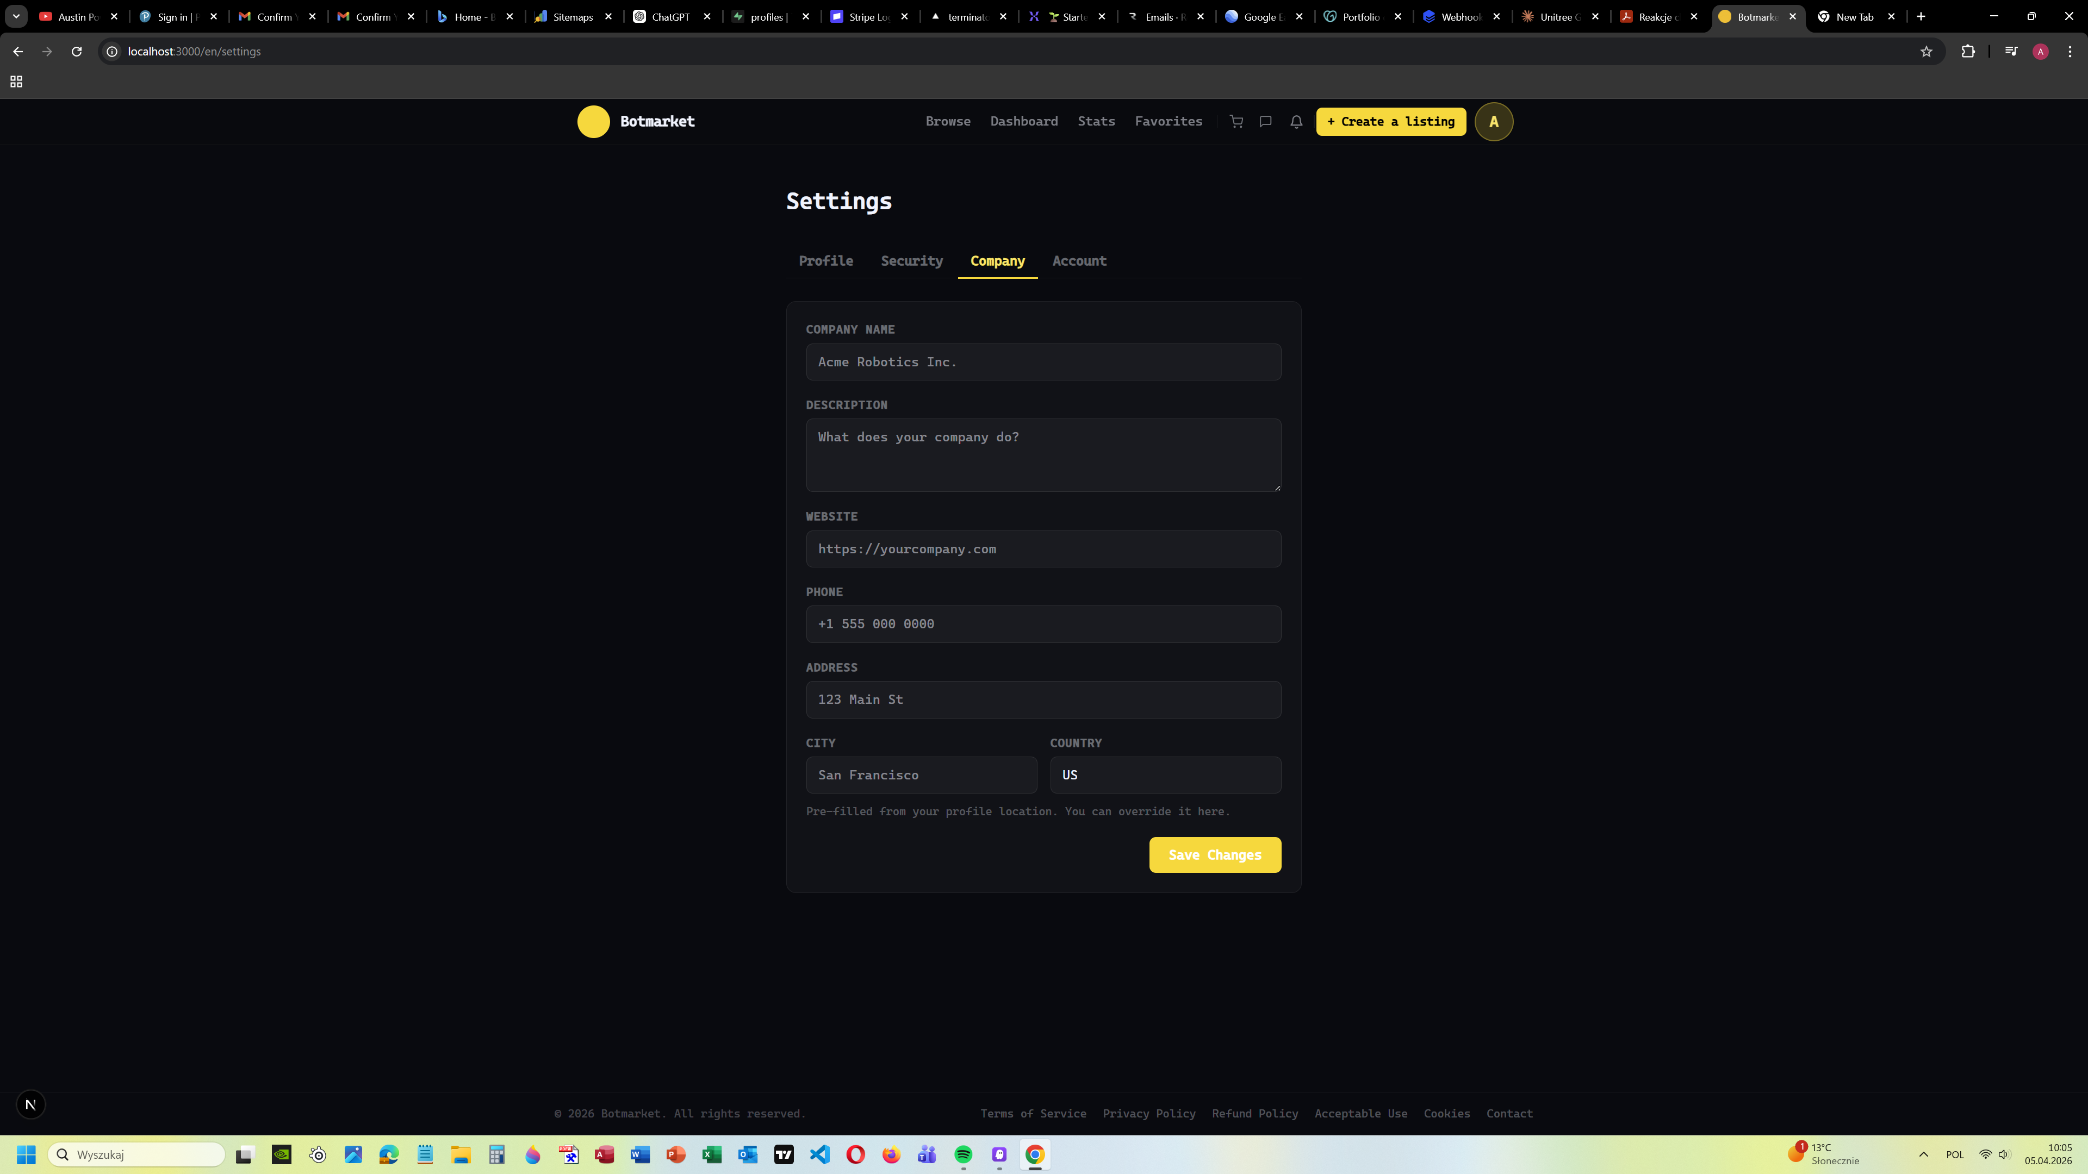This screenshot has height=1174, width=2088.
Task: Switch to the Security settings tab
Action: pos(911,261)
